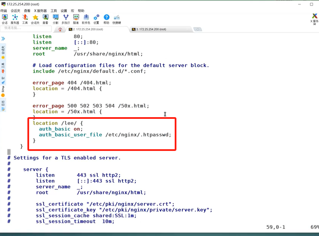This screenshot has height=236, width=319.
Task: Switch to tab 3. 172.25.254.200 (root)
Action: coord(160,29)
